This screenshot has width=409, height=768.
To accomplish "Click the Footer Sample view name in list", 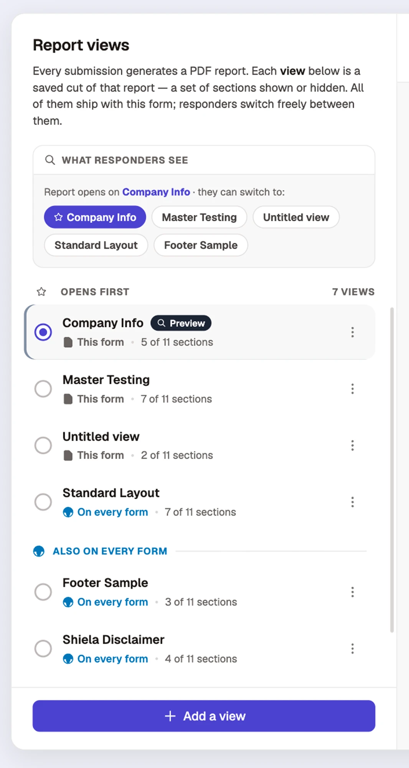I will (x=105, y=583).
